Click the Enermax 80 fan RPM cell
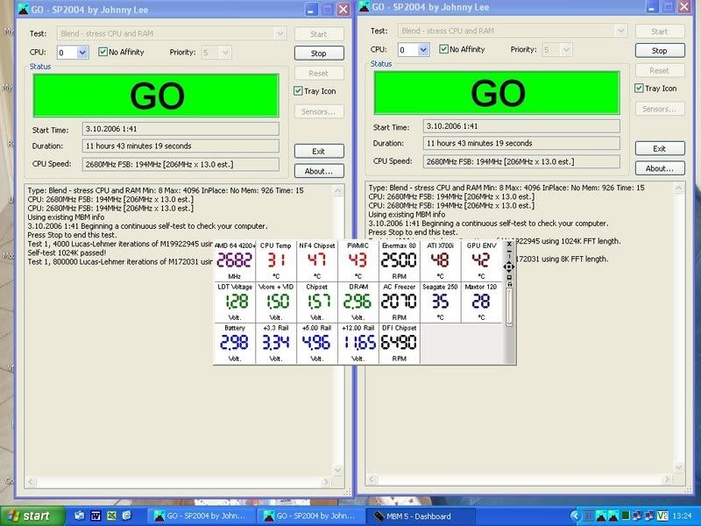This screenshot has width=701, height=526. [400, 260]
